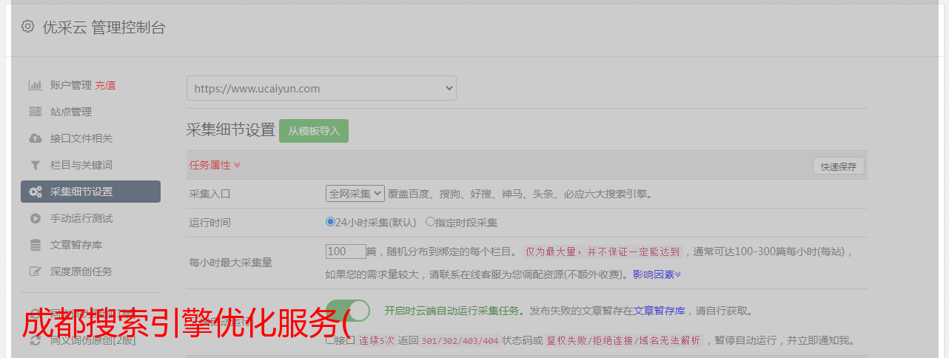Click the cloud upload icon for 接口文件相关
Viewport: 949px width, 358px height.
[x=35, y=138]
